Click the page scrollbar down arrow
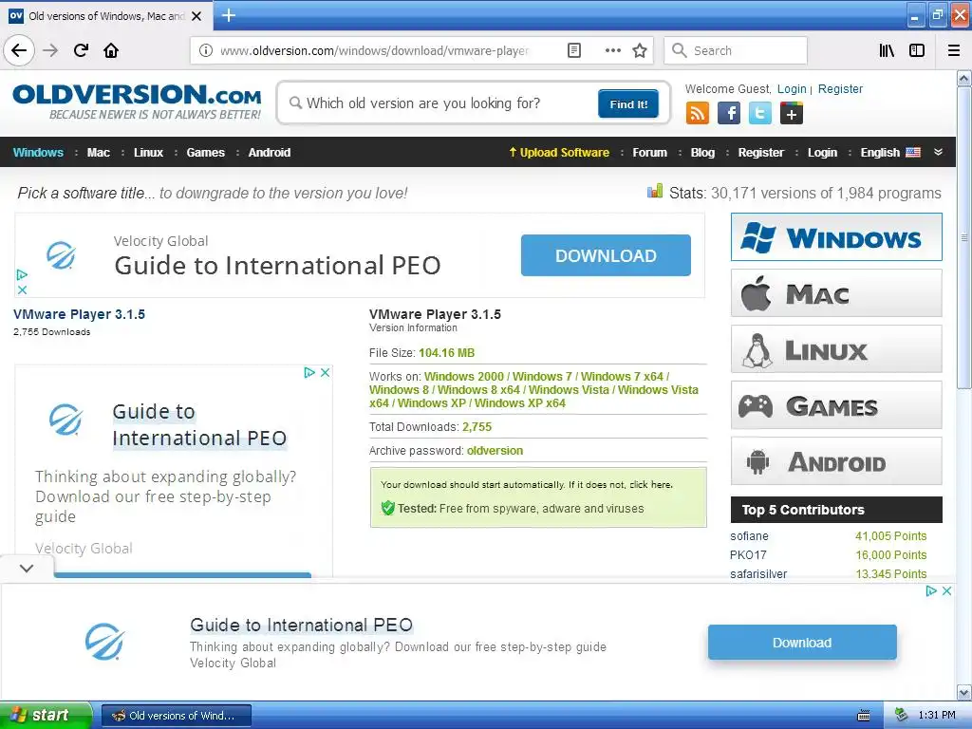Viewport: 972px width, 729px height. coord(964,692)
